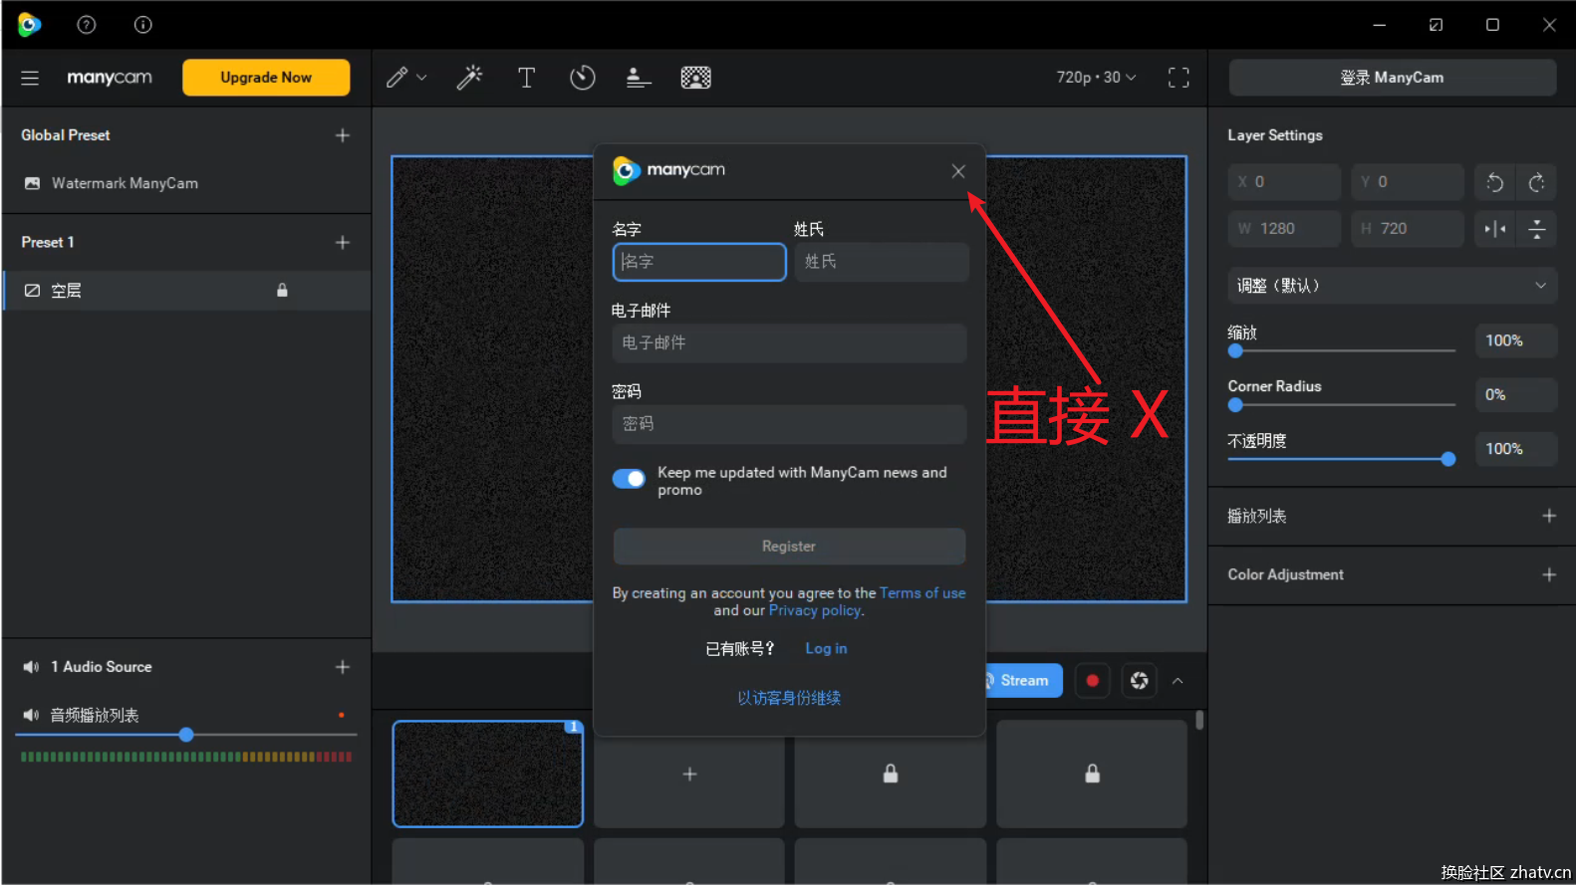Image resolution: width=1576 pixels, height=886 pixels.
Task: Toggle fullscreen preview mode
Action: click(x=1179, y=78)
